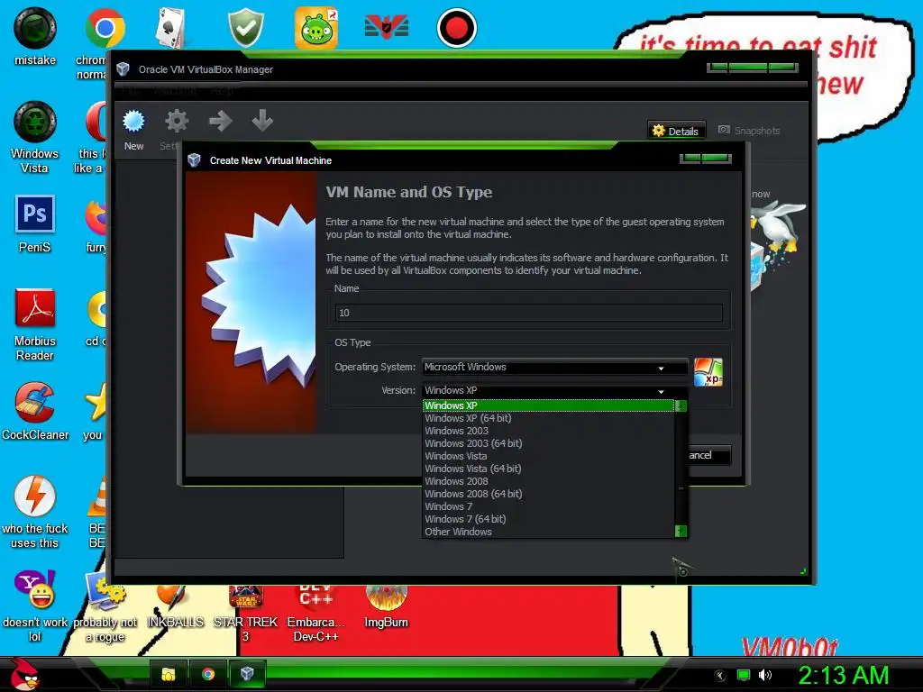Choose 'Windows XP (64 bit)' from list
This screenshot has height=692, width=923.
[x=548, y=418]
